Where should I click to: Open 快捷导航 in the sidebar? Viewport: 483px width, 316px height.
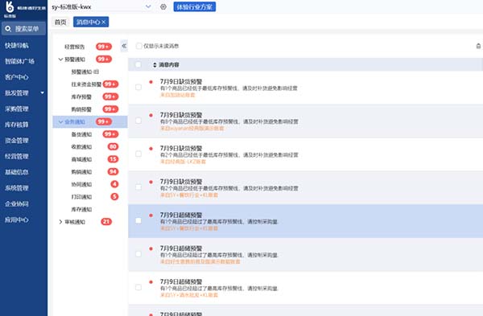(x=17, y=46)
